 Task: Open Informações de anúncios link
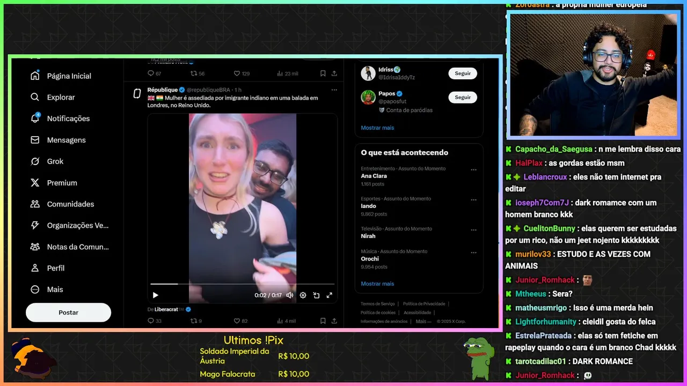(x=384, y=321)
